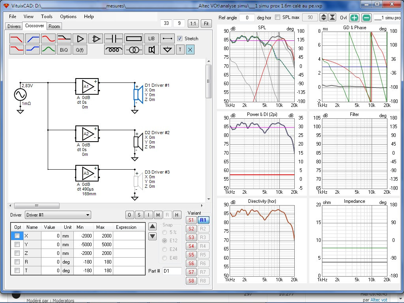Select the capacitor component icon

pyautogui.click(x=114, y=39)
